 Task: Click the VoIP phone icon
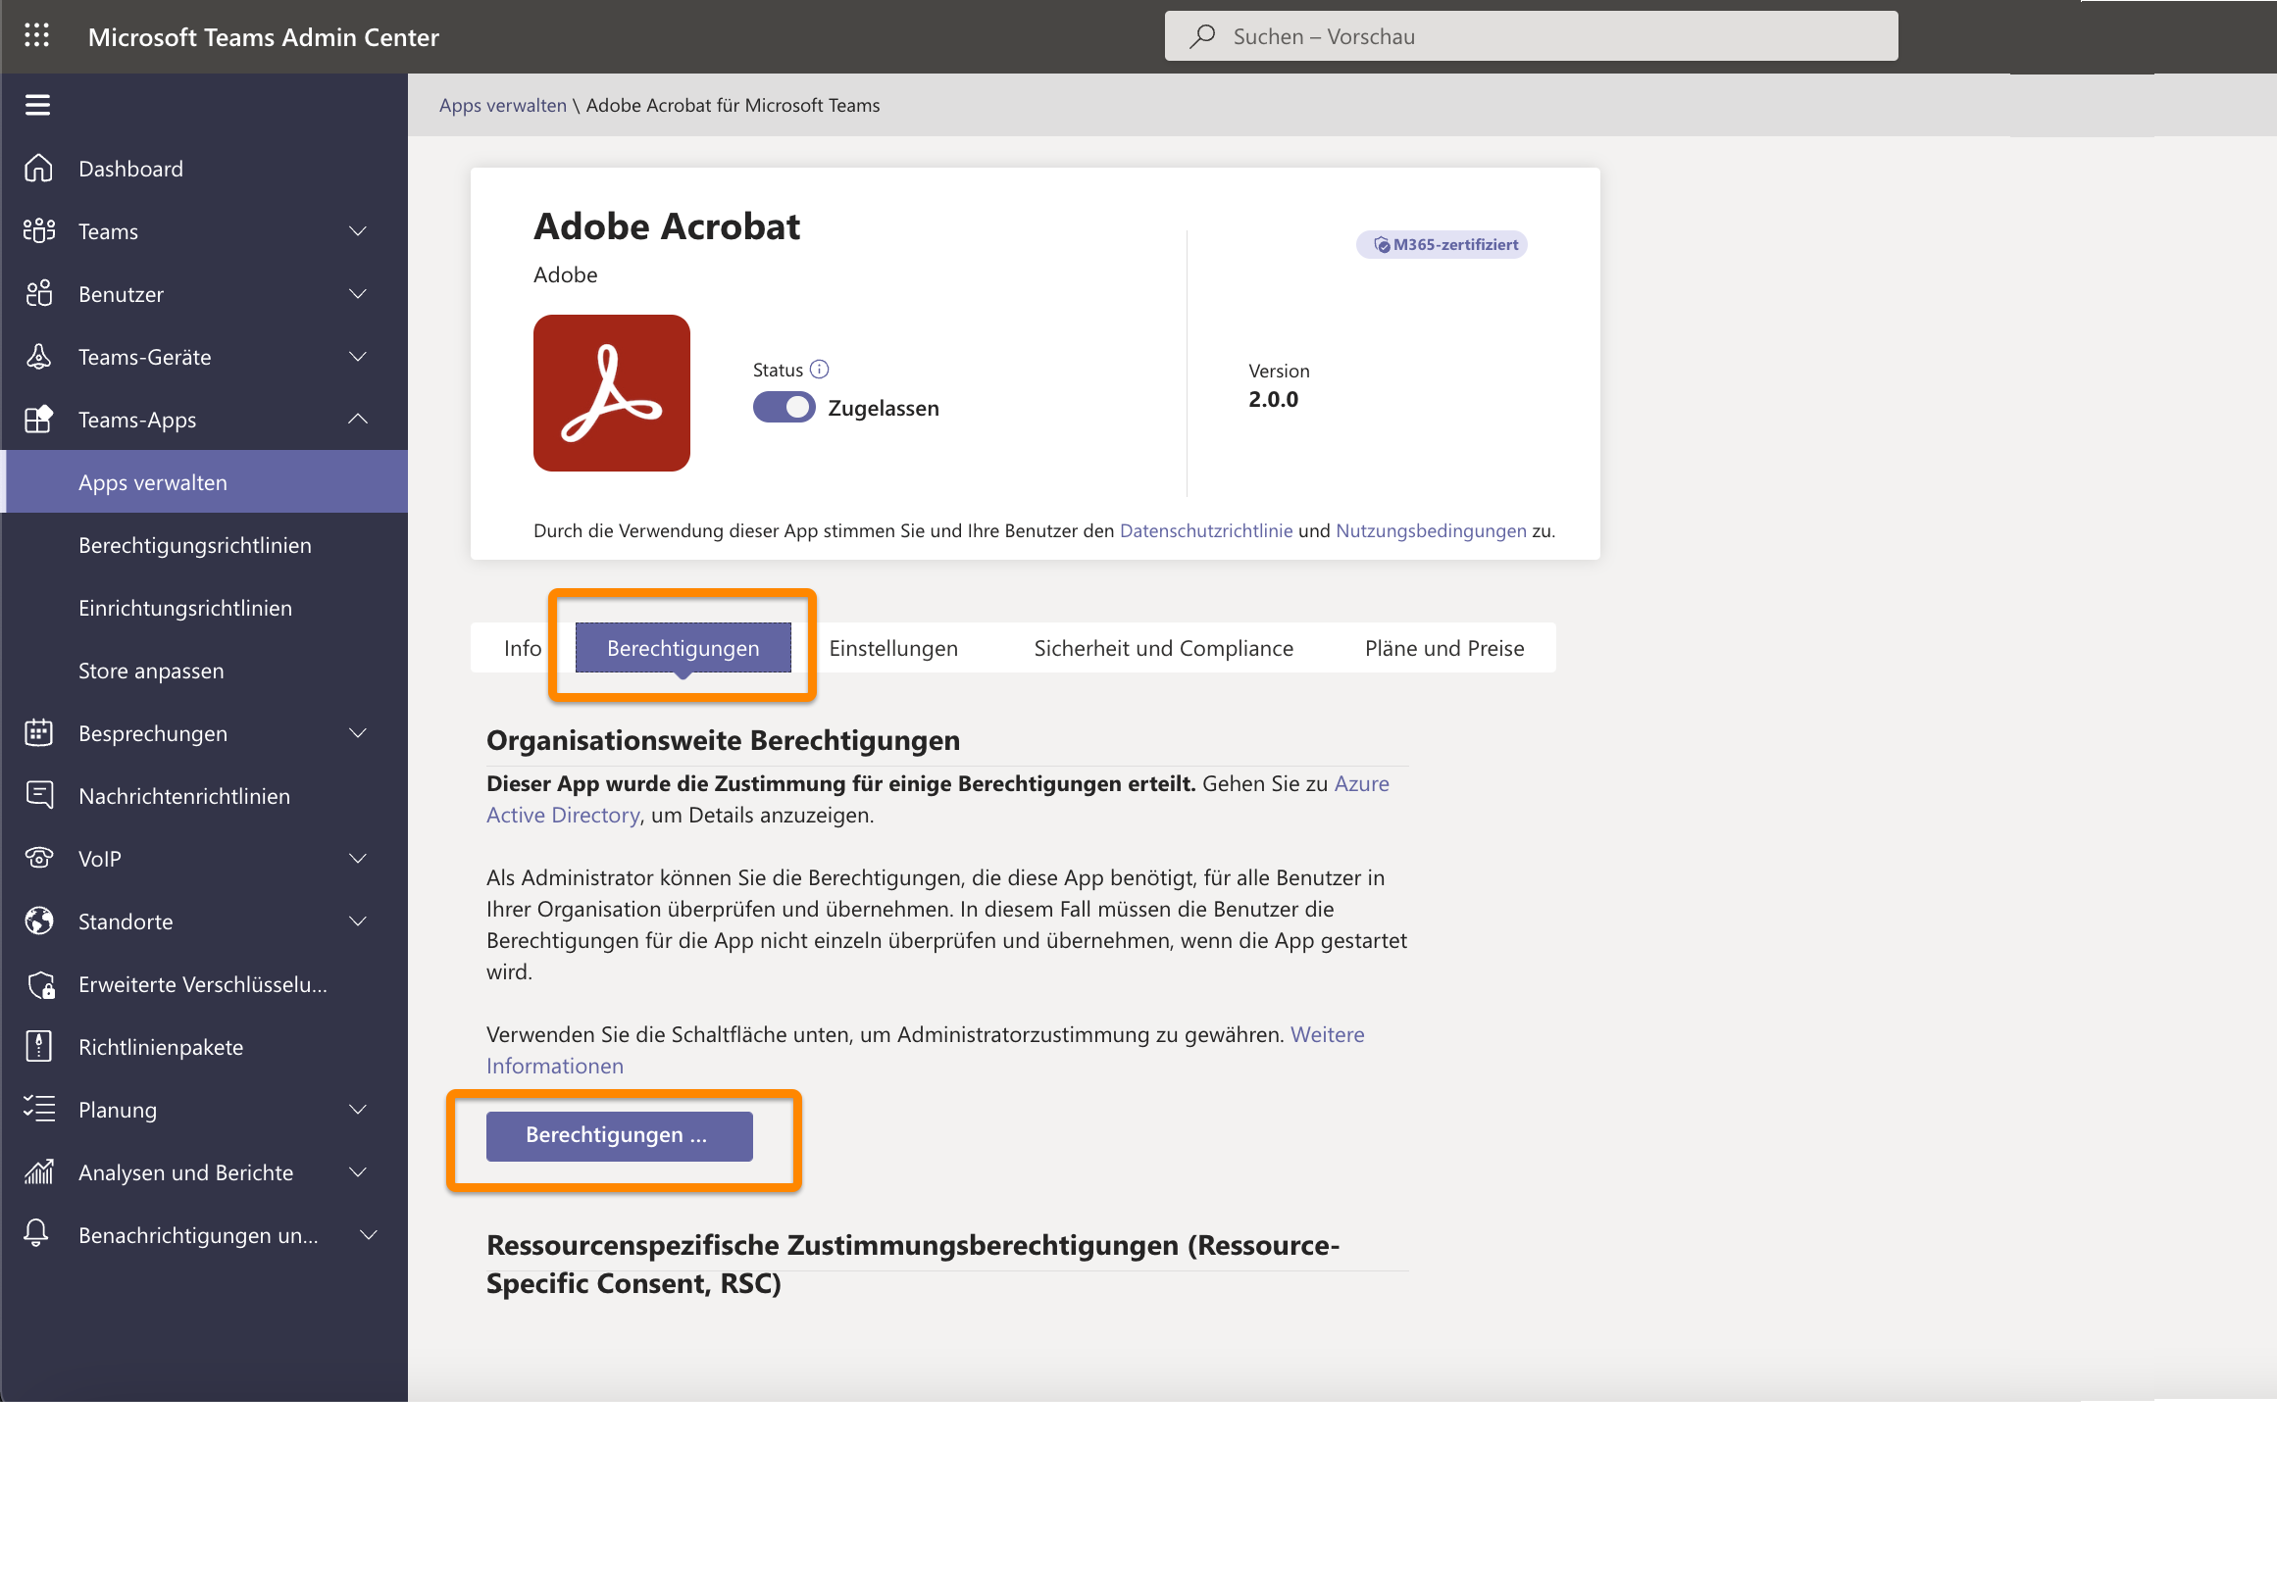tap(38, 859)
